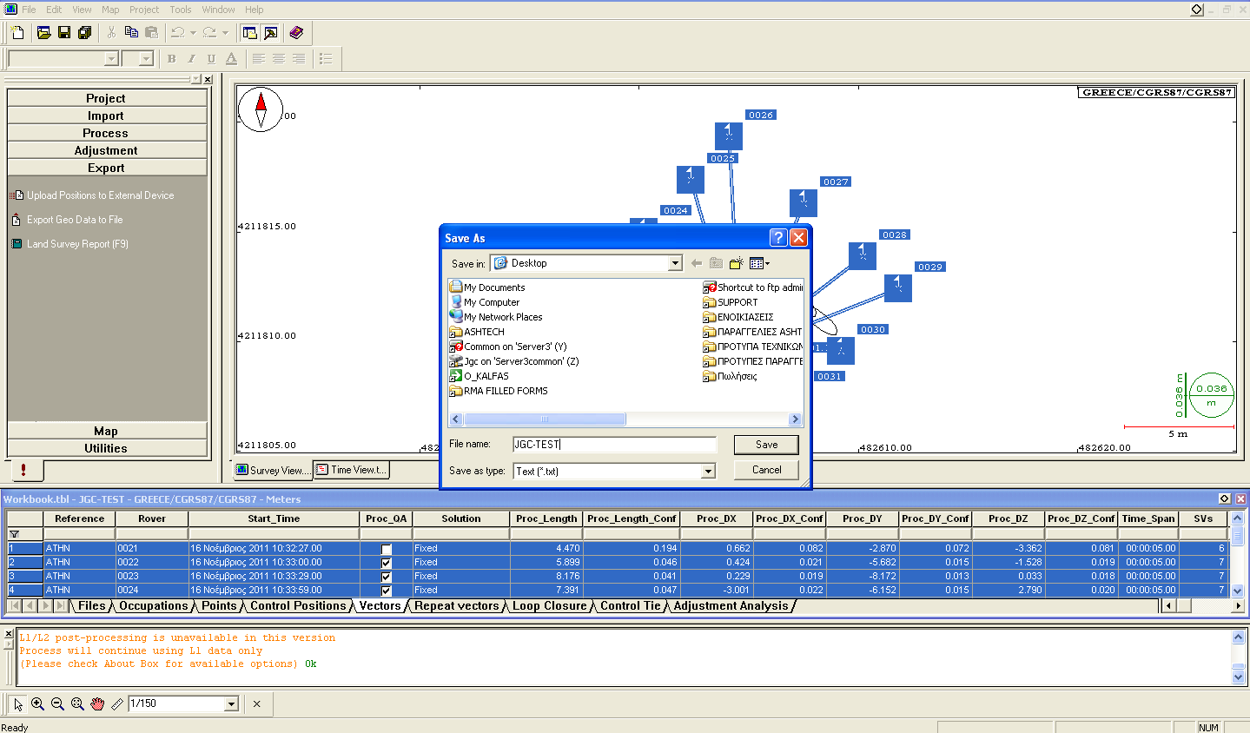
Task: Create a new project with the New icon
Action: (x=17, y=33)
